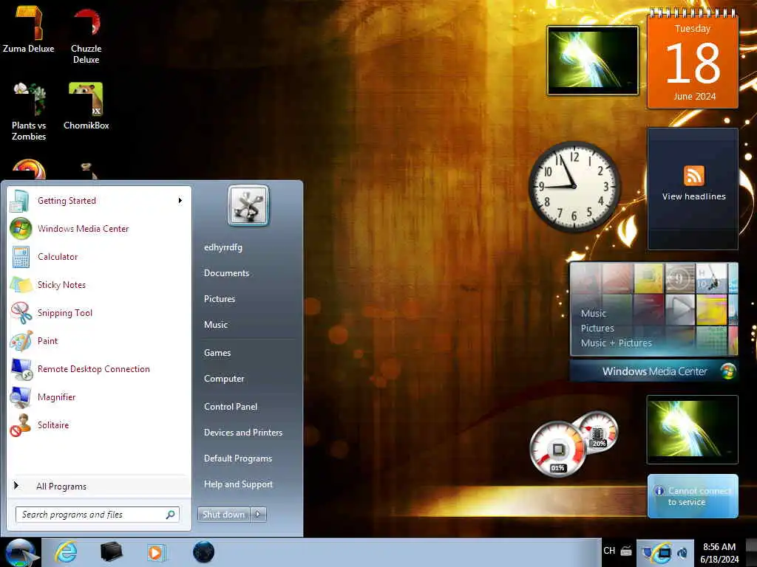Click the search magnifier icon in the search box

(x=170, y=515)
